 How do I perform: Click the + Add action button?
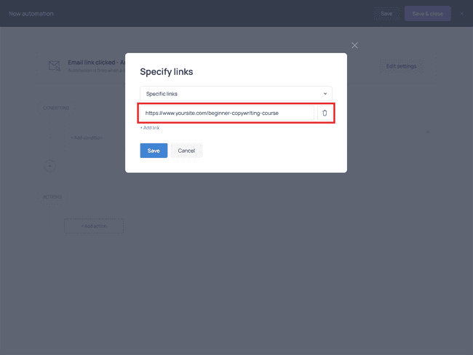(94, 226)
